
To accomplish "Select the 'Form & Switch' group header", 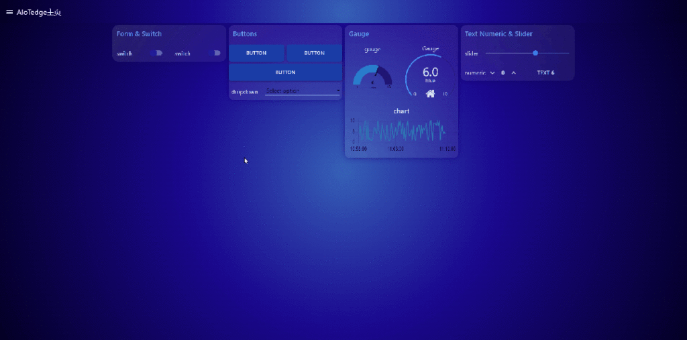I will (x=139, y=34).
